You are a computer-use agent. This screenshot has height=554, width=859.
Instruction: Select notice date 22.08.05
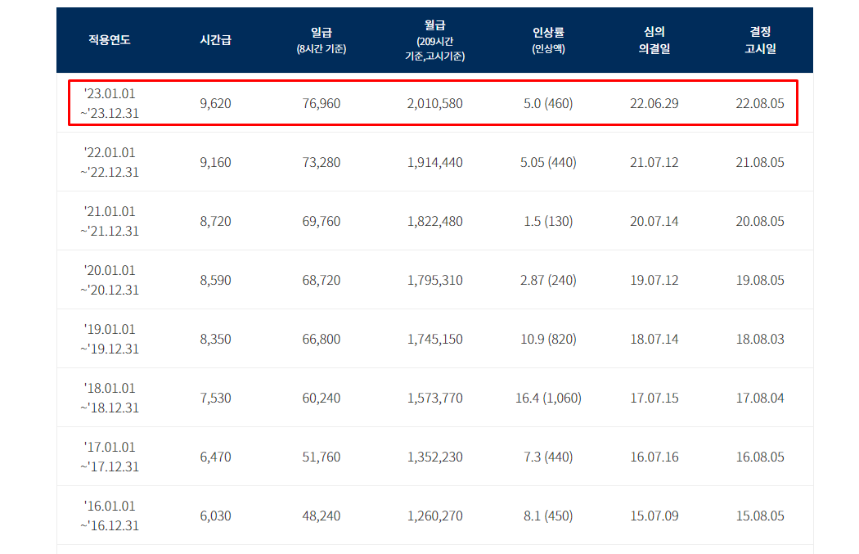pos(760,104)
